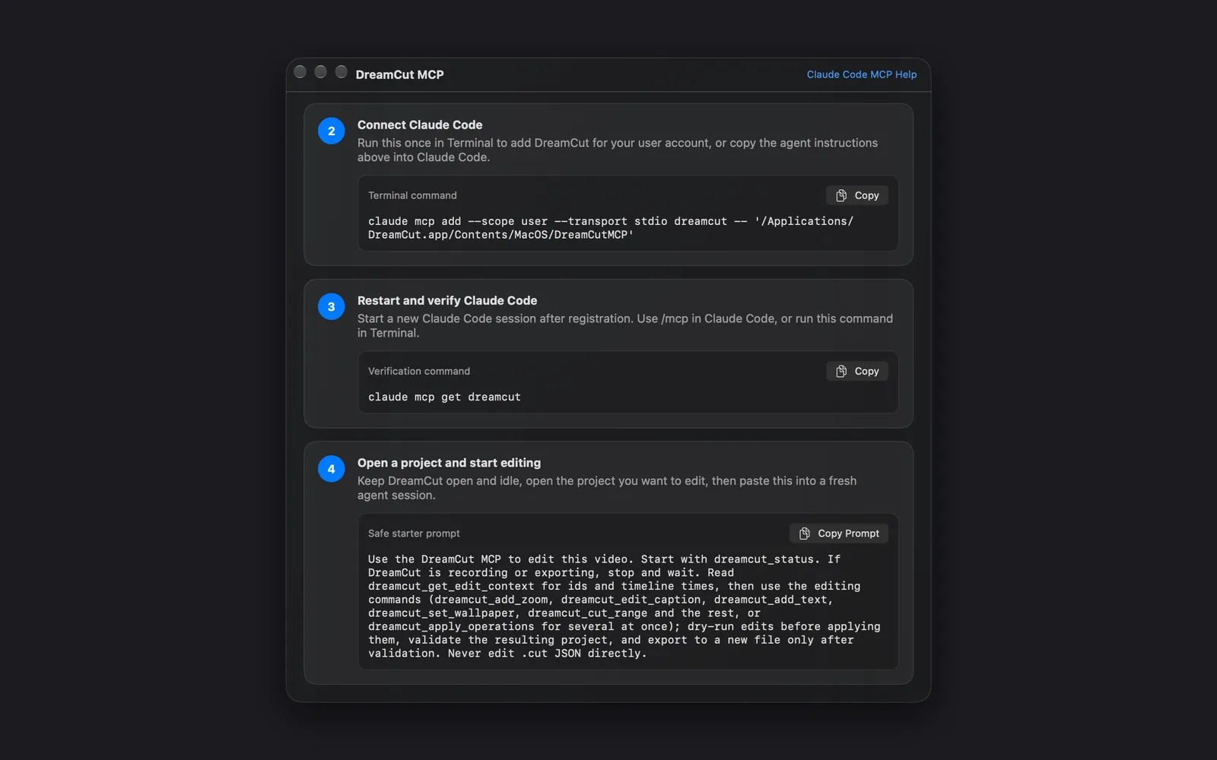
Task: Copy the Terminal command
Action: [857, 195]
